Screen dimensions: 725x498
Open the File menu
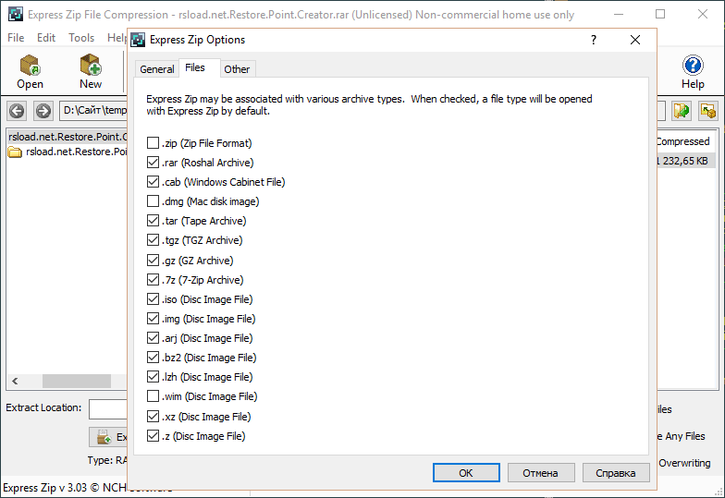tap(16, 38)
